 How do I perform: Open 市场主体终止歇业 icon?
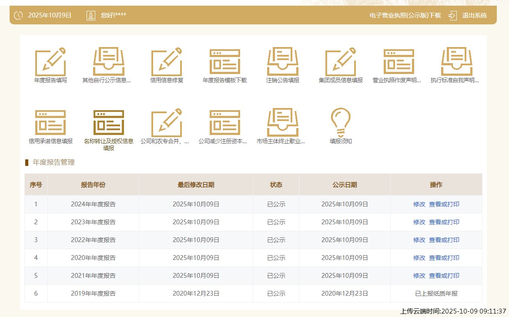(283, 123)
